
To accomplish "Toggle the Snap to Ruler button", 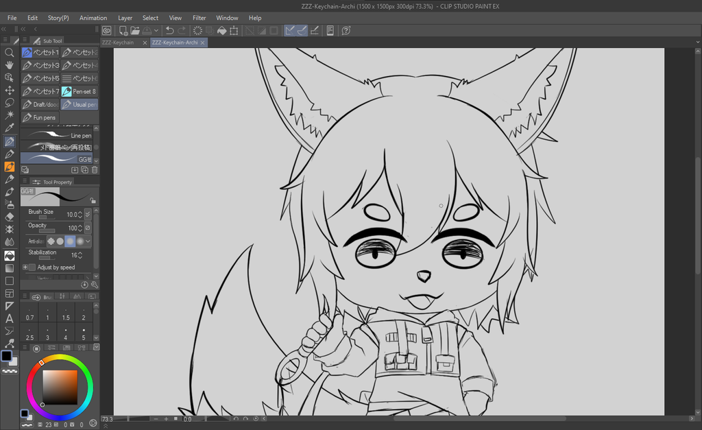I will point(290,30).
